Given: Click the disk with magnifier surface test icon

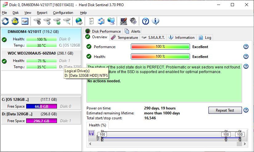Looking at the screenshot, I should (x=67, y=21).
